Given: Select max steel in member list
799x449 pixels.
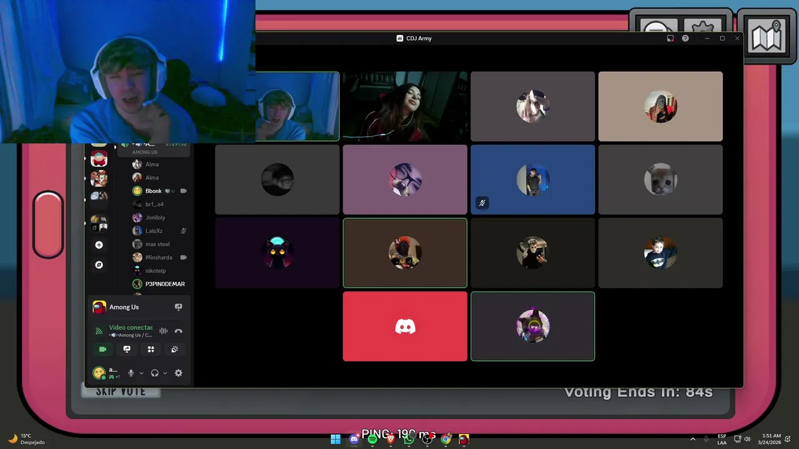Looking at the screenshot, I should (x=159, y=244).
